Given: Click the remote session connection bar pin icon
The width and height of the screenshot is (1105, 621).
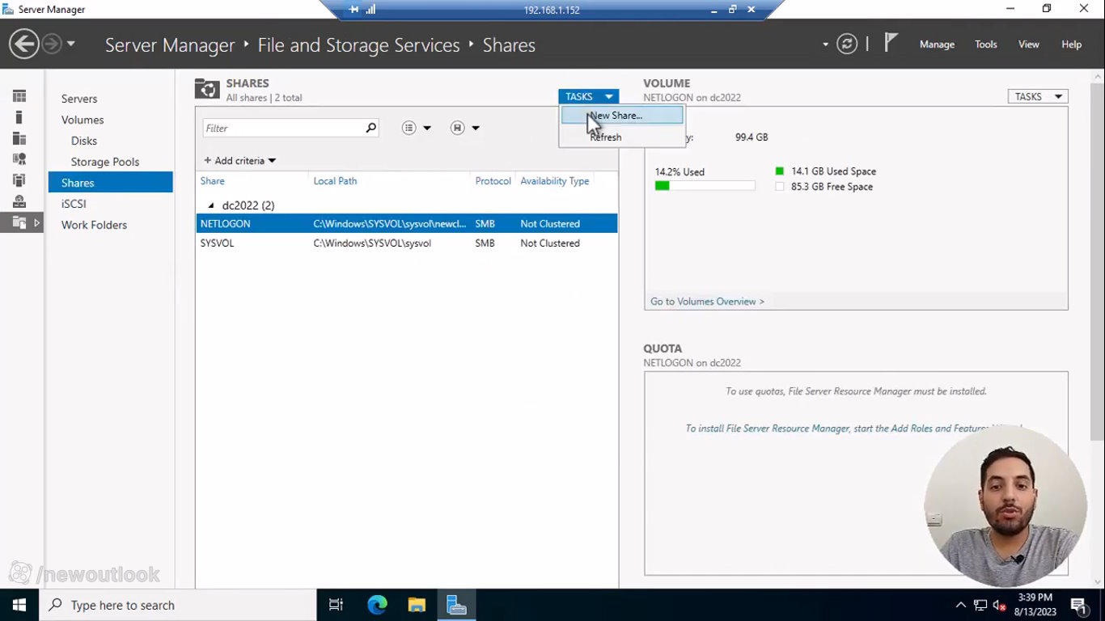Looking at the screenshot, I should [354, 10].
